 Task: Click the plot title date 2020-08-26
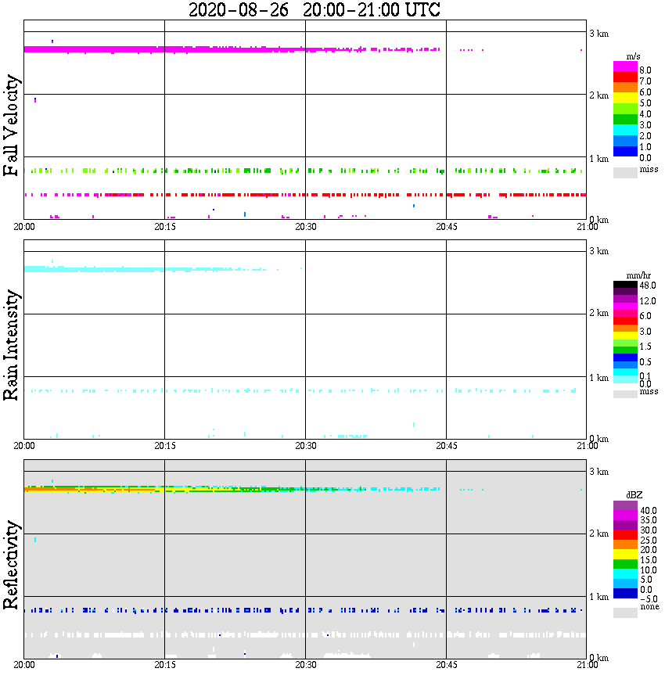pyautogui.click(x=239, y=10)
